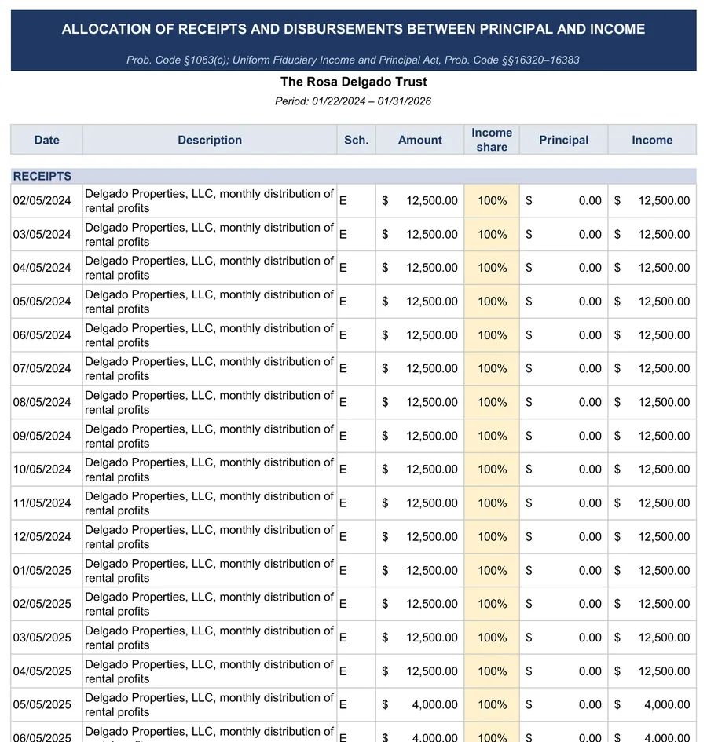
Task: Click the "100%" income share in 04/05/2024 row
Action: [x=492, y=268]
